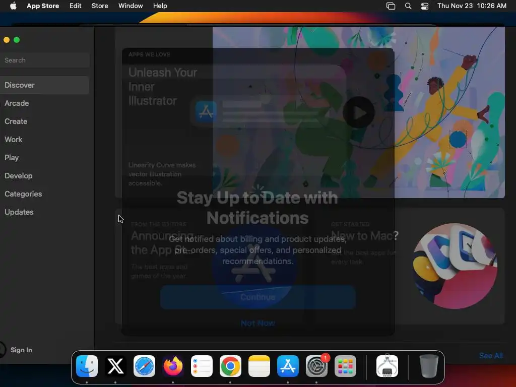This screenshot has height=387, width=516.
Task: Click Sign In at sidebar bottom
Action: point(21,350)
